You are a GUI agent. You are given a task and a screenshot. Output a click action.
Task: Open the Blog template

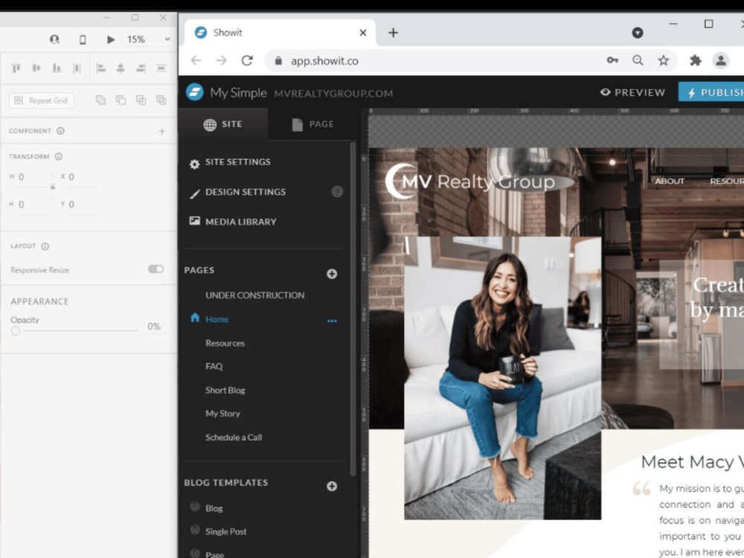(x=214, y=508)
